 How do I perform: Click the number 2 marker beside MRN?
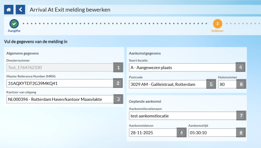click(118, 83)
